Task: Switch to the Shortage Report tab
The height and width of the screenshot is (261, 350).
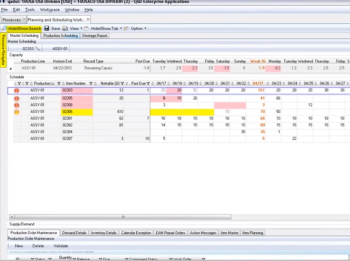Action: 94,36
